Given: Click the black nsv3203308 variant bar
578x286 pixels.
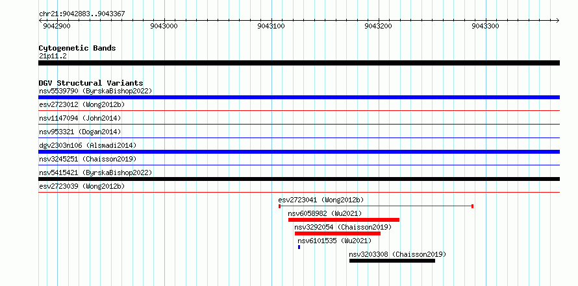Looking at the screenshot, I should [392, 261].
